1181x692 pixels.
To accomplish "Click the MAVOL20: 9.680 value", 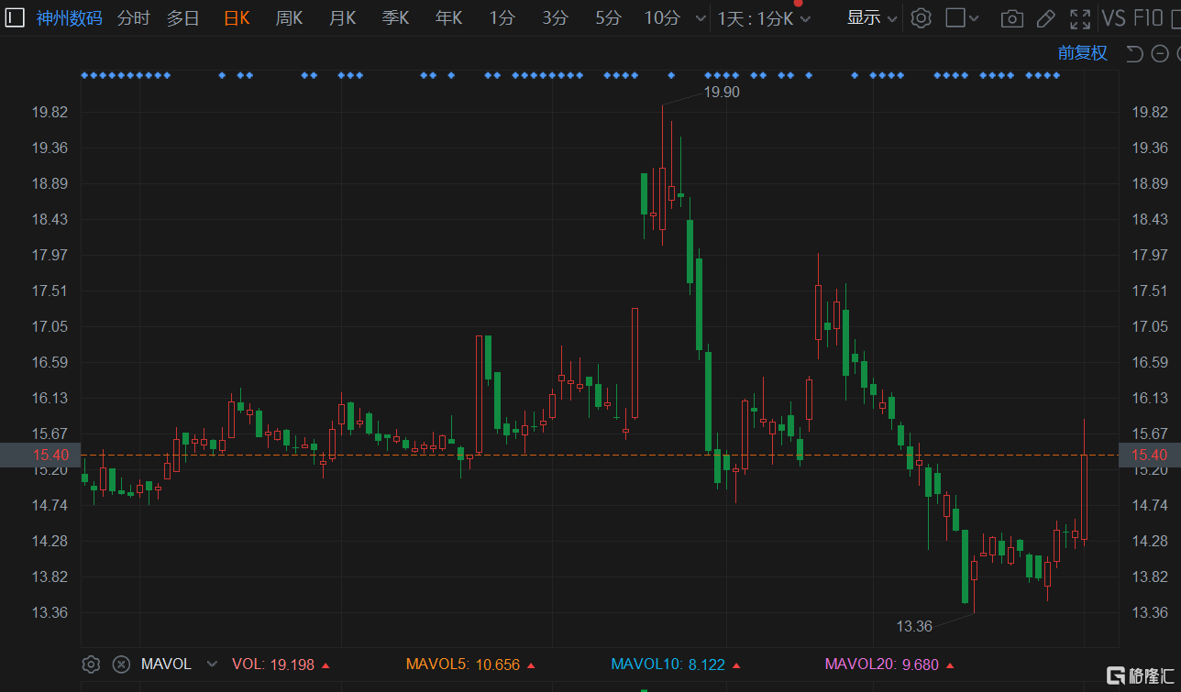I will click(889, 665).
